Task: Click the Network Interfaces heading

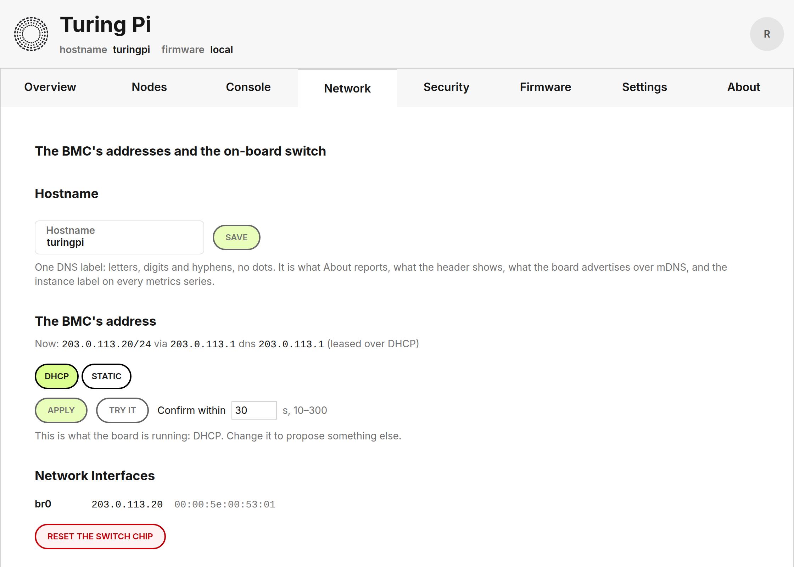Action: coord(95,476)
